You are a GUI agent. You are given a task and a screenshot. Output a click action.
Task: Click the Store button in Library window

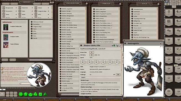coord(13,60)
